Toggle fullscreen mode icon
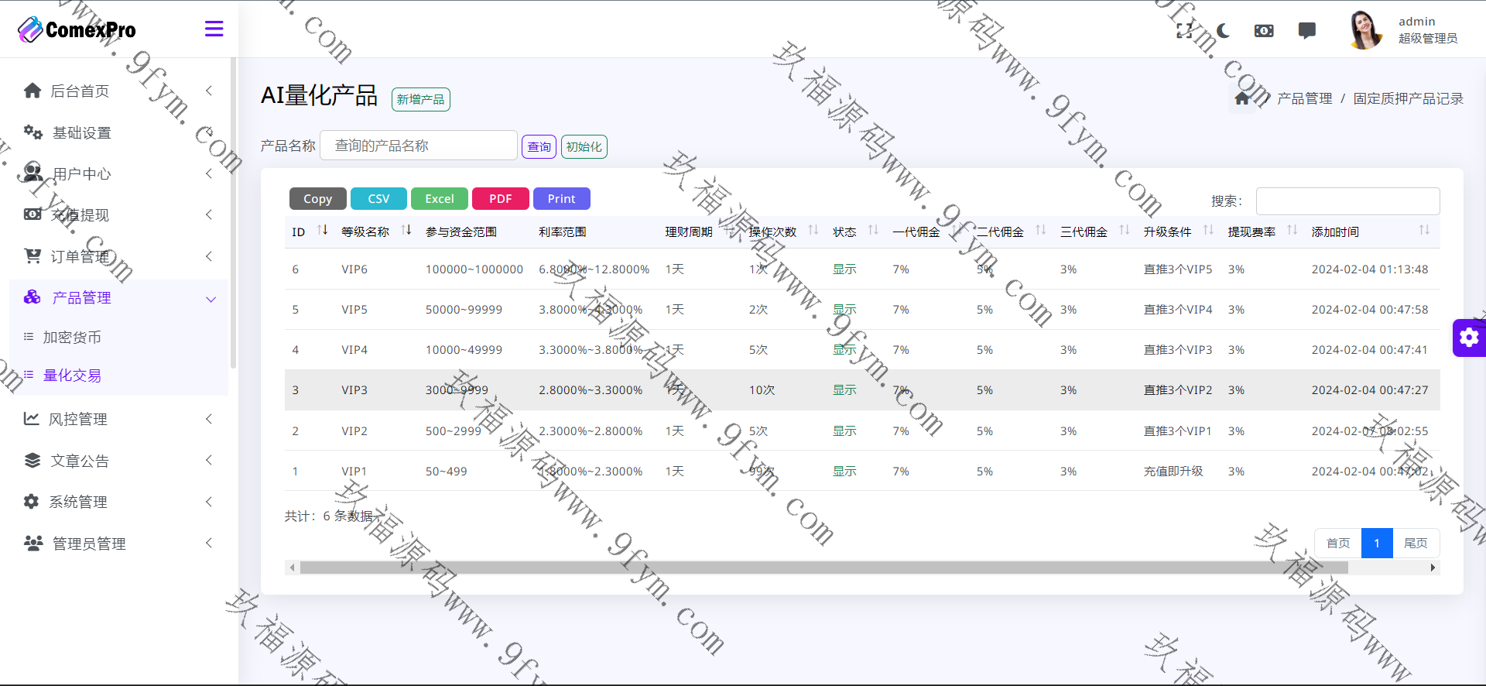1486x686 pixels. tap(1184, 31)
